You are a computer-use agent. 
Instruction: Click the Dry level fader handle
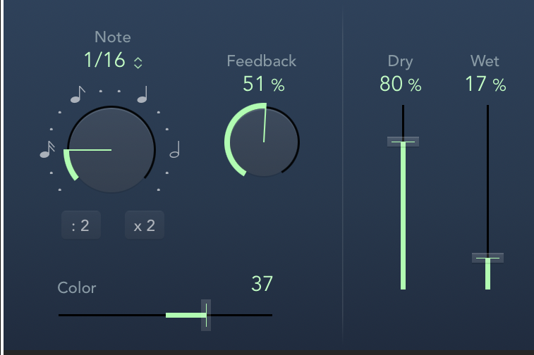[x=403, y=142]
